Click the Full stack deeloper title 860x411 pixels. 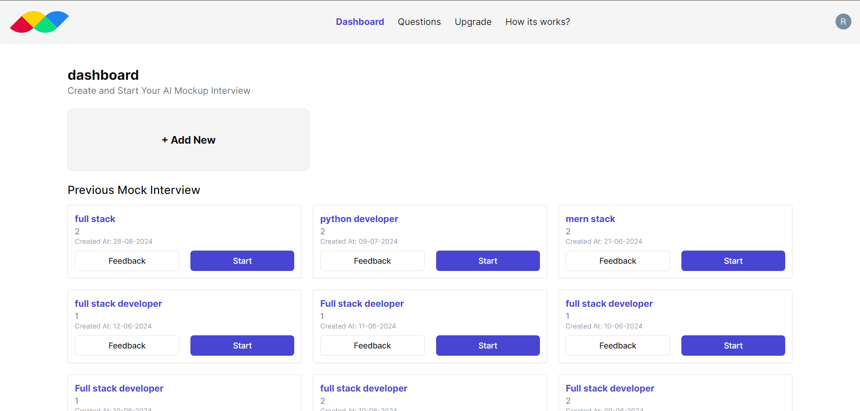point(362,304)
